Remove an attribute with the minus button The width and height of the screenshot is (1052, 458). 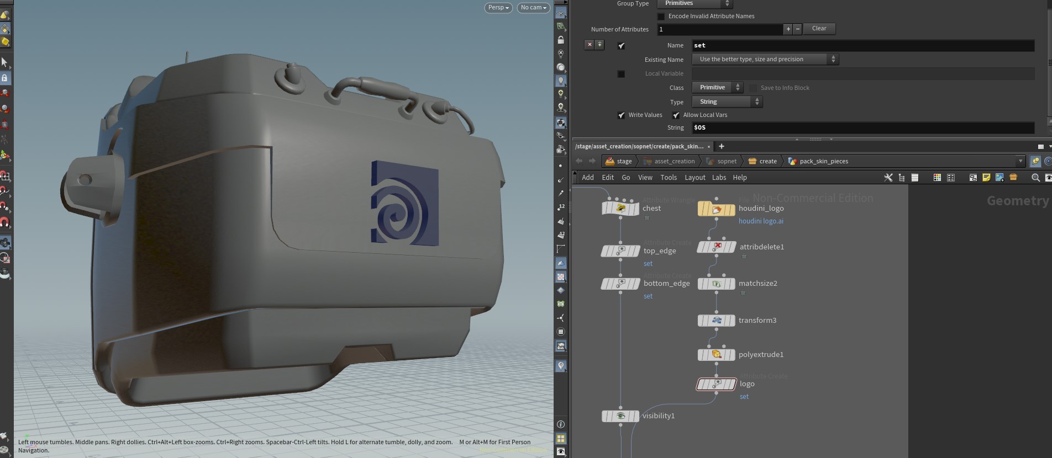(x=797, y=29)
